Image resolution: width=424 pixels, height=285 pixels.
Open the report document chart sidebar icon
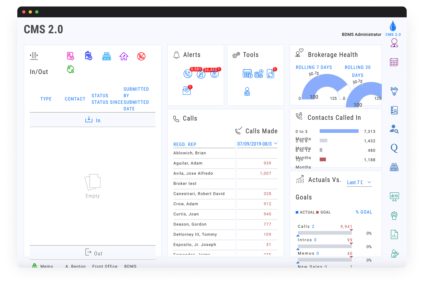coord(394,234)
